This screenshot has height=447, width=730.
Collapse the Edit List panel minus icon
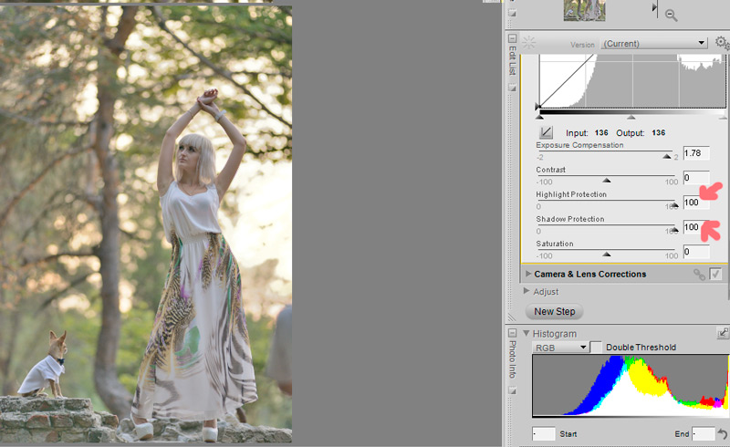[512, 38]
